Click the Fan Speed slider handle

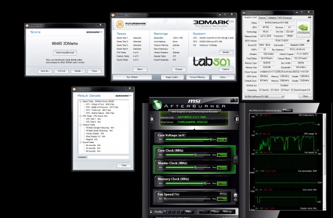click(165, 199)
